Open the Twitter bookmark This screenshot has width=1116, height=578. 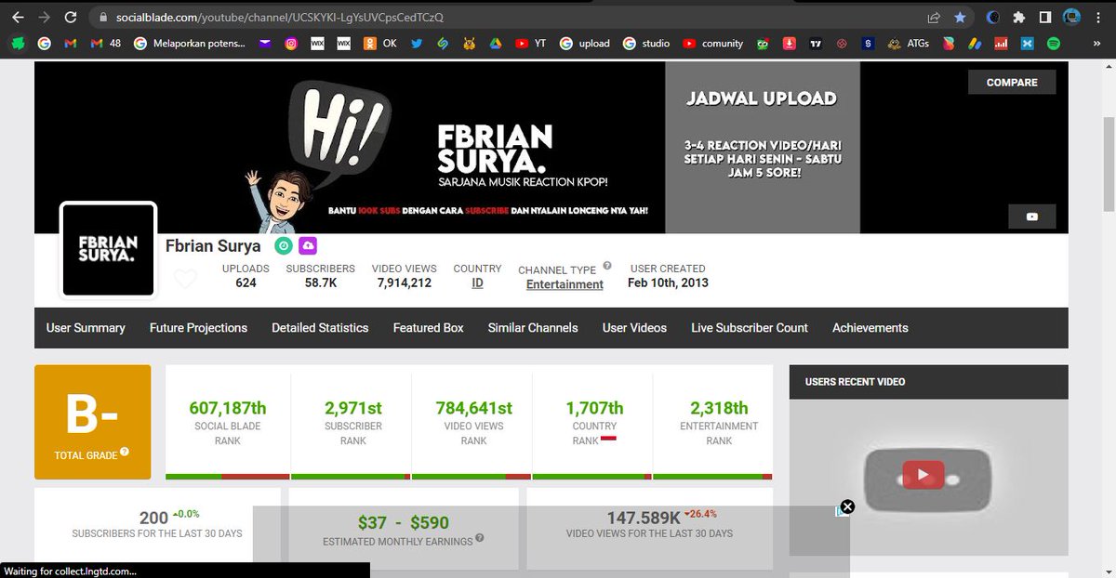(x=416, y=43)
